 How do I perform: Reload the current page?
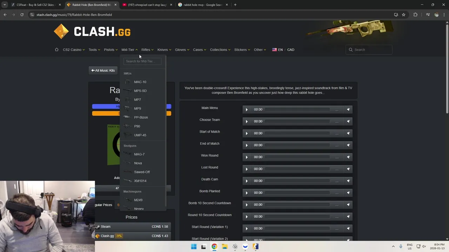coord(22,15)
